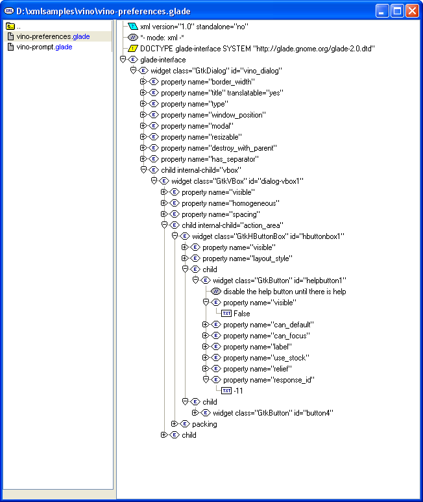Viewport: 423px width, 502px height.
Task: Select vino-prompt.glade file icon
Action: click(x=10, y=47)
